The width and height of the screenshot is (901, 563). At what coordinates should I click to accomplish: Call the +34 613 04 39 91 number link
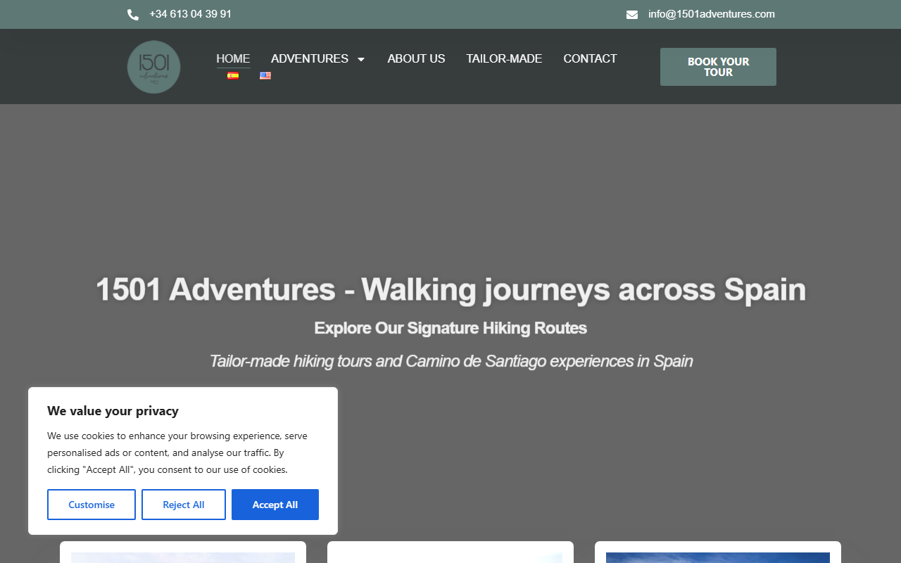pos(190,14)
